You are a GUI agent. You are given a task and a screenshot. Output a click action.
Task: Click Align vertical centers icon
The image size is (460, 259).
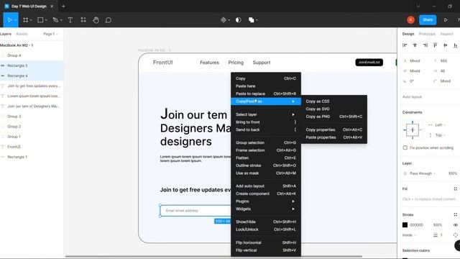[446, 45]
